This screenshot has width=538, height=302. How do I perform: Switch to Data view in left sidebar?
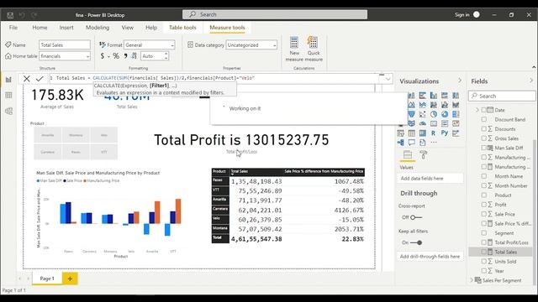point(8,95)
